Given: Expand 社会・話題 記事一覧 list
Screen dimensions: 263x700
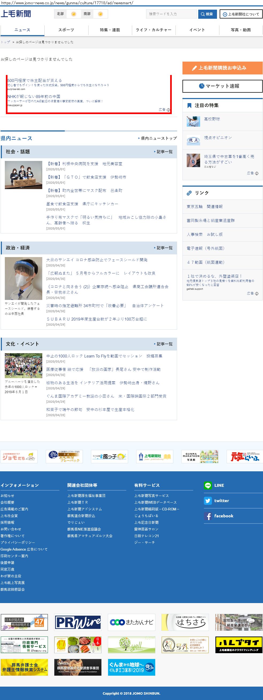Looking at the screenshot, I should tap(164, 152).
